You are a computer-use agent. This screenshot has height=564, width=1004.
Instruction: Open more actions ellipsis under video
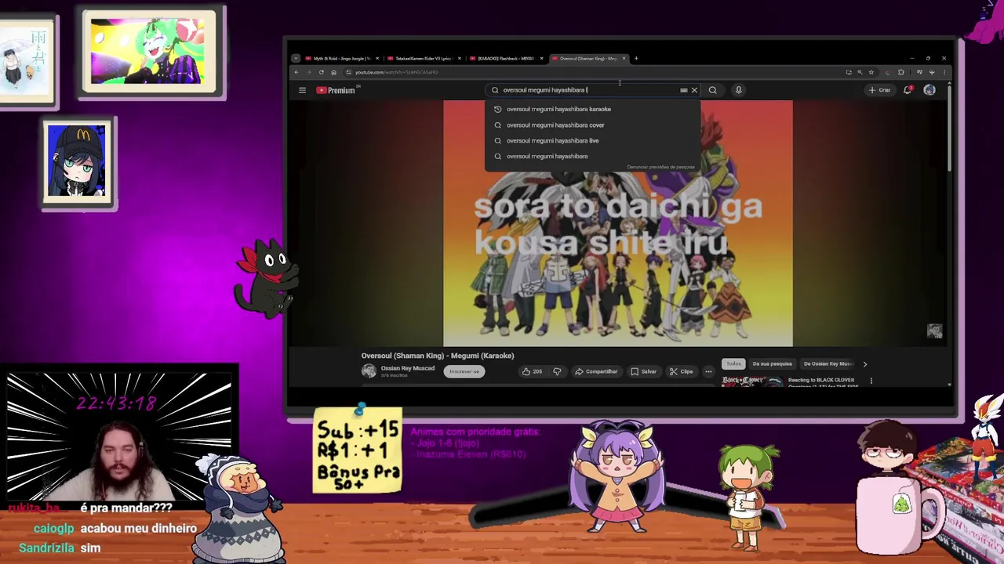click(708, 371)
